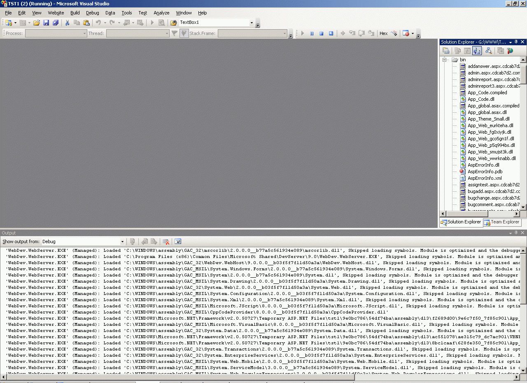Switch to the Team Explorer tab

(x=501, y=222)
